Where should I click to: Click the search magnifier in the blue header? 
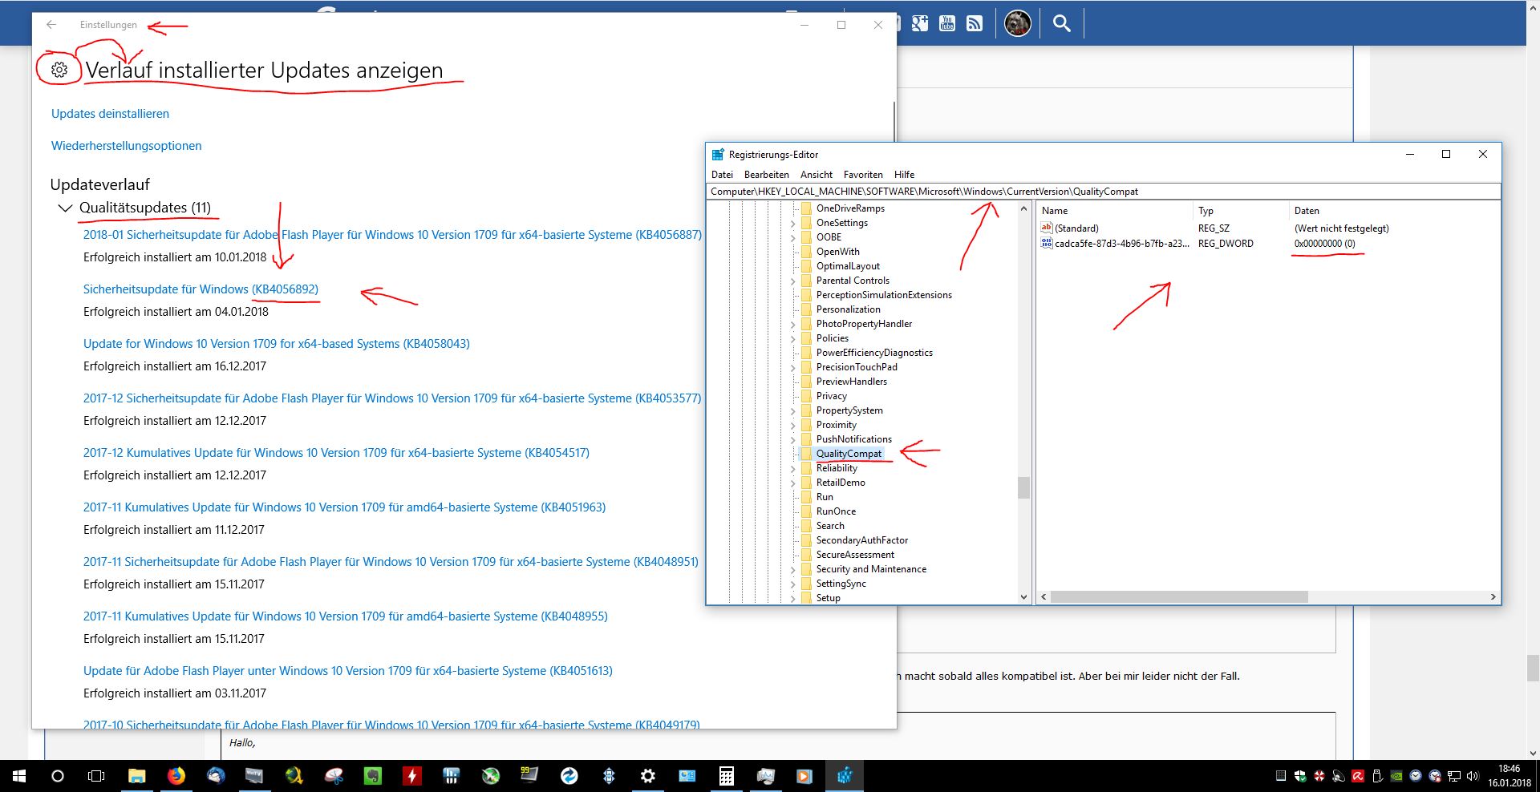click(1061, 23)
